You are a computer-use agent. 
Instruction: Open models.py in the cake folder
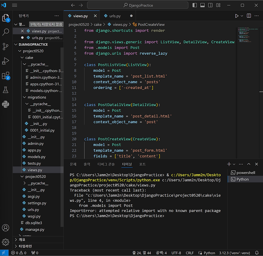36,157
